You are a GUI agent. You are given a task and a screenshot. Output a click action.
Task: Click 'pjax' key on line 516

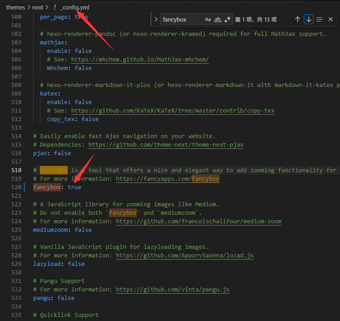click(40, 153)
